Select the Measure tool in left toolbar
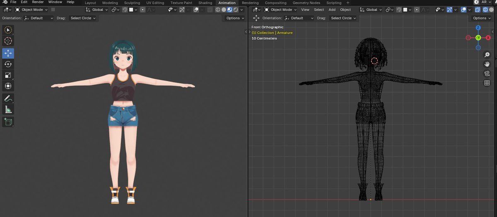Viewport: 497px width, 217px height. (8, 109)
